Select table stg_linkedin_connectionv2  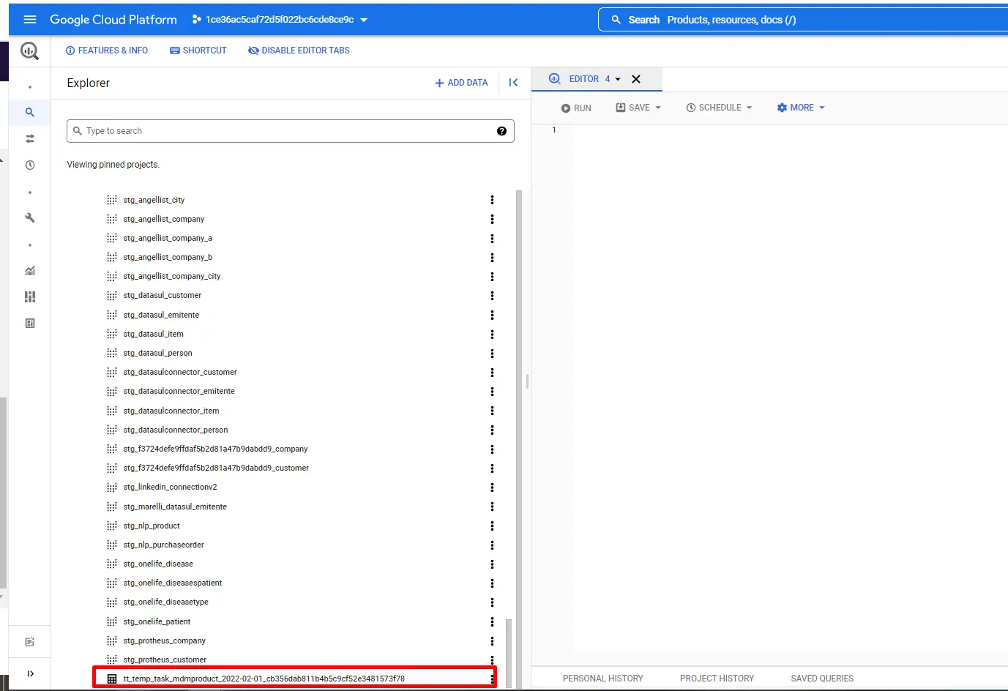170,487
